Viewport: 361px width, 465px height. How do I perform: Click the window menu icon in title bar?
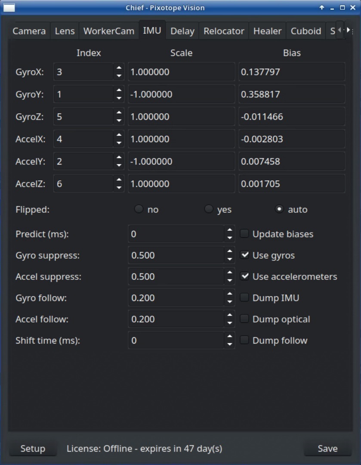9,8
